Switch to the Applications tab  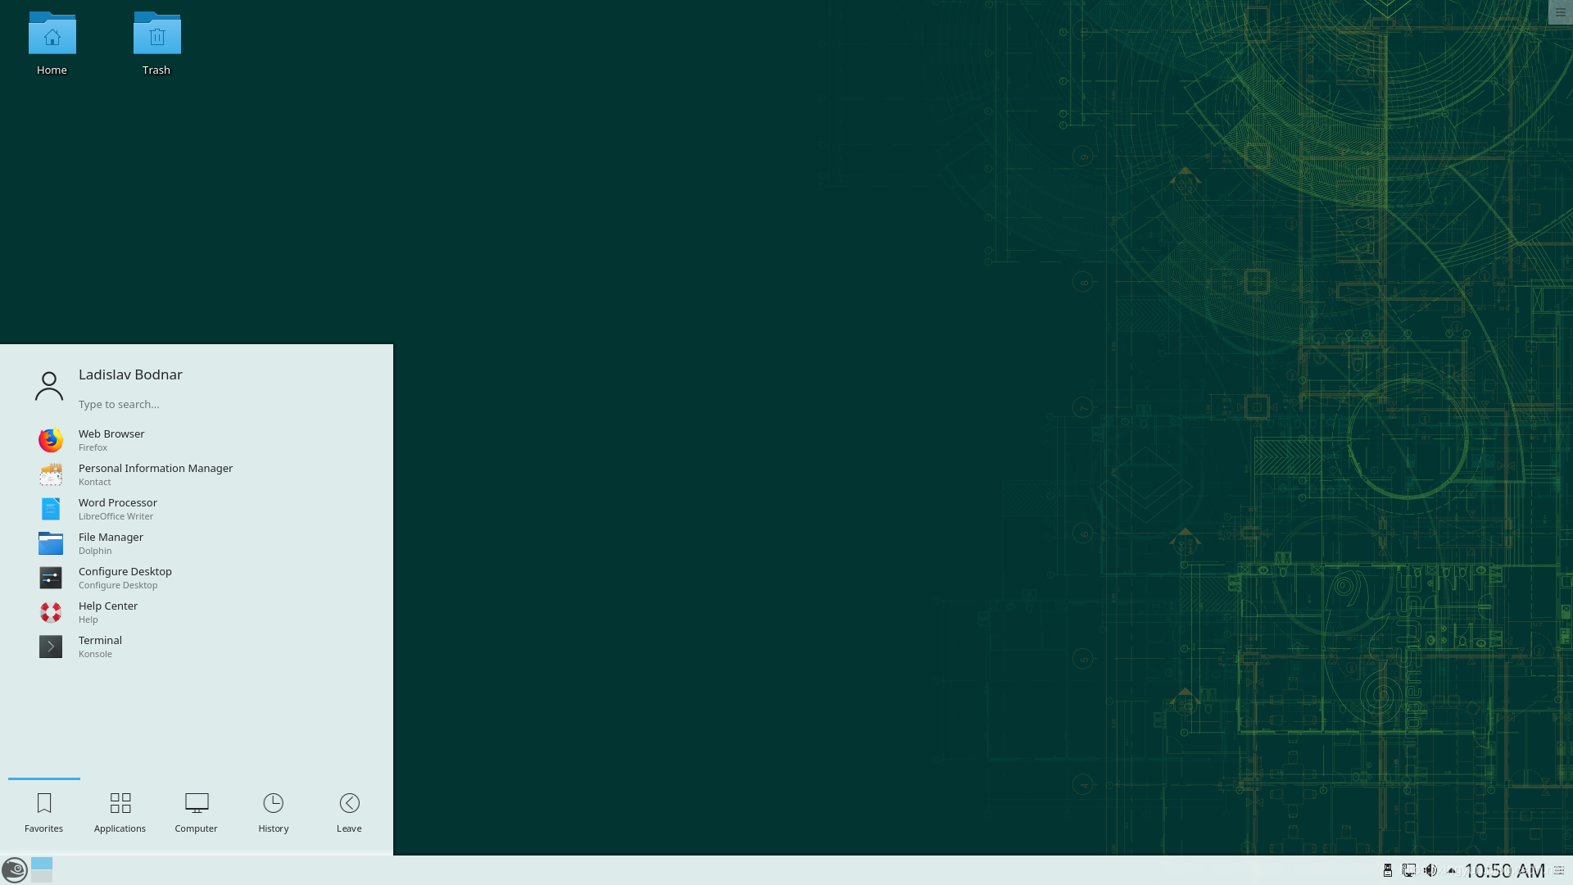120,811
